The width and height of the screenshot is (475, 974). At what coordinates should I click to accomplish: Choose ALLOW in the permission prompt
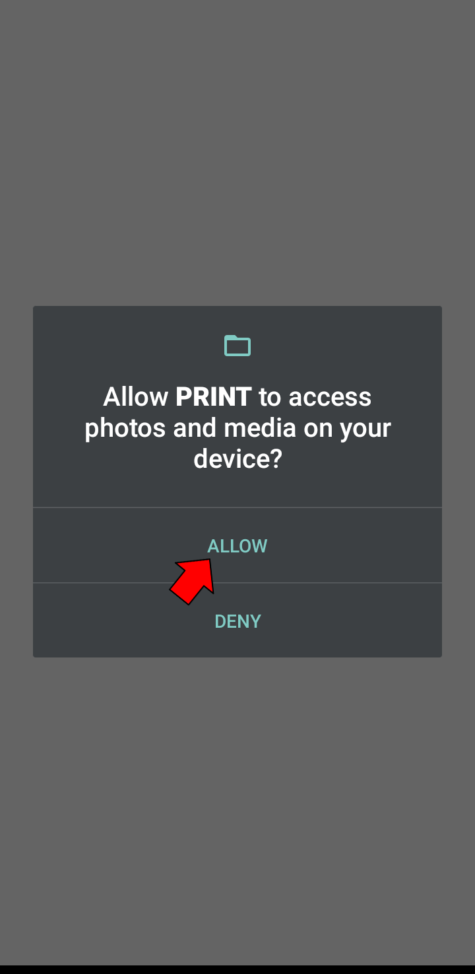click(237, 546)
